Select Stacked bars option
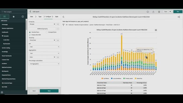 [x=30, y=32]
